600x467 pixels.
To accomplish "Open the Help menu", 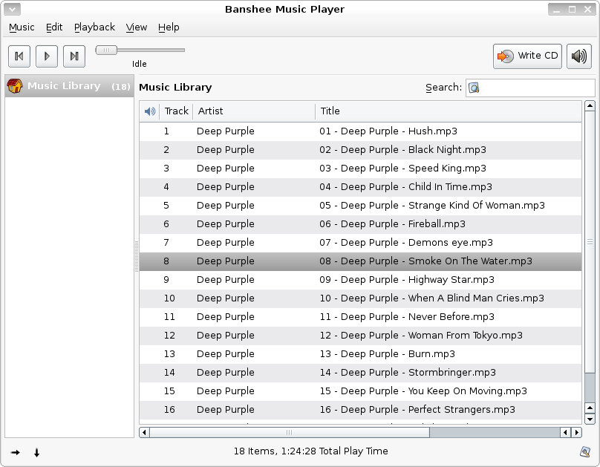I will (x=169, y=27).
